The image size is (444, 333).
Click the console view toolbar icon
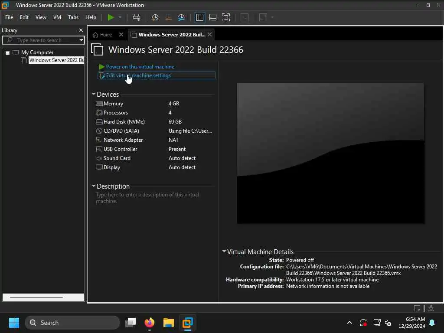(x=245, y=17)
